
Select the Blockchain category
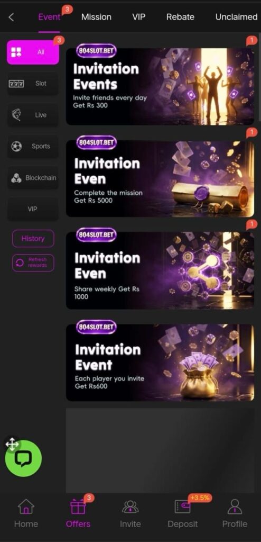33,178
